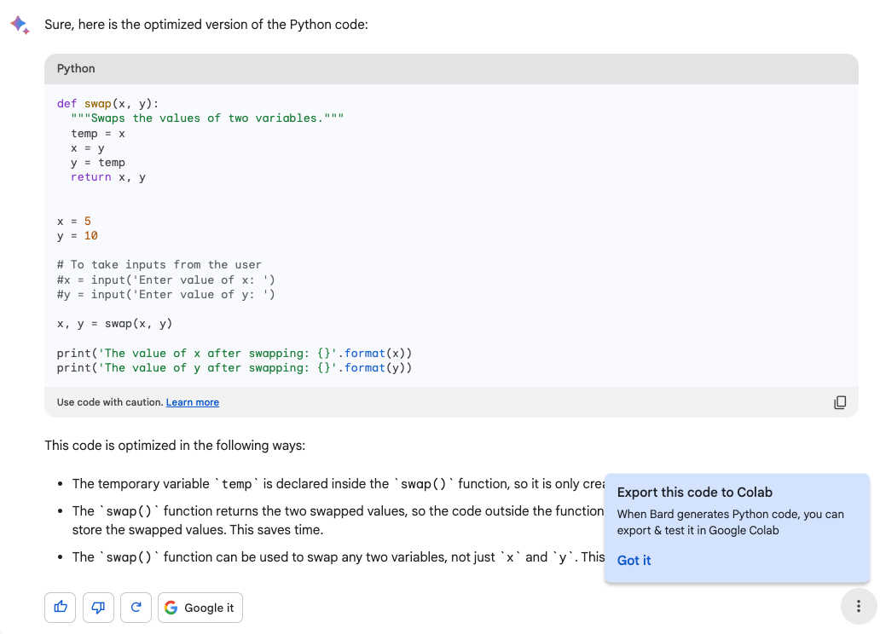Regenerate the response with the refresh icon
880x634 pixels.
(136, 608)
